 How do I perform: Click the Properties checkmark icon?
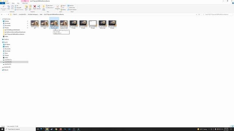[57, 7]
